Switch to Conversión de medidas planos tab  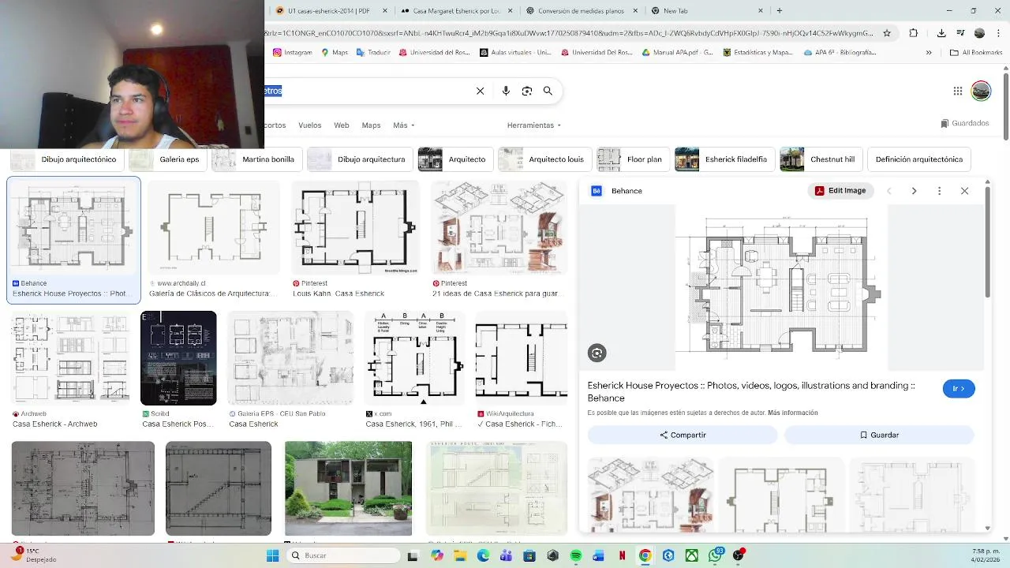(582, 11)
